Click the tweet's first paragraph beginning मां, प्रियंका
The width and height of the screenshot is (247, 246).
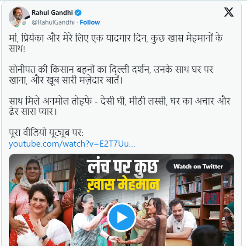pos(115,43)
